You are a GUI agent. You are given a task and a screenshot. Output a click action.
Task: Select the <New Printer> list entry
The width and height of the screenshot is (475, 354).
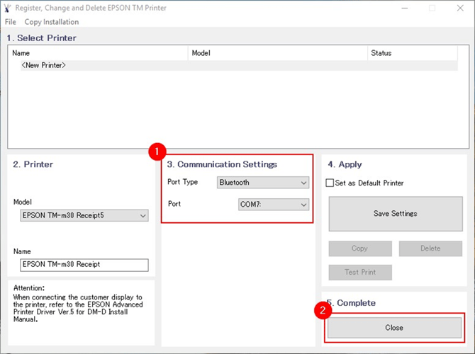point(44,65)
